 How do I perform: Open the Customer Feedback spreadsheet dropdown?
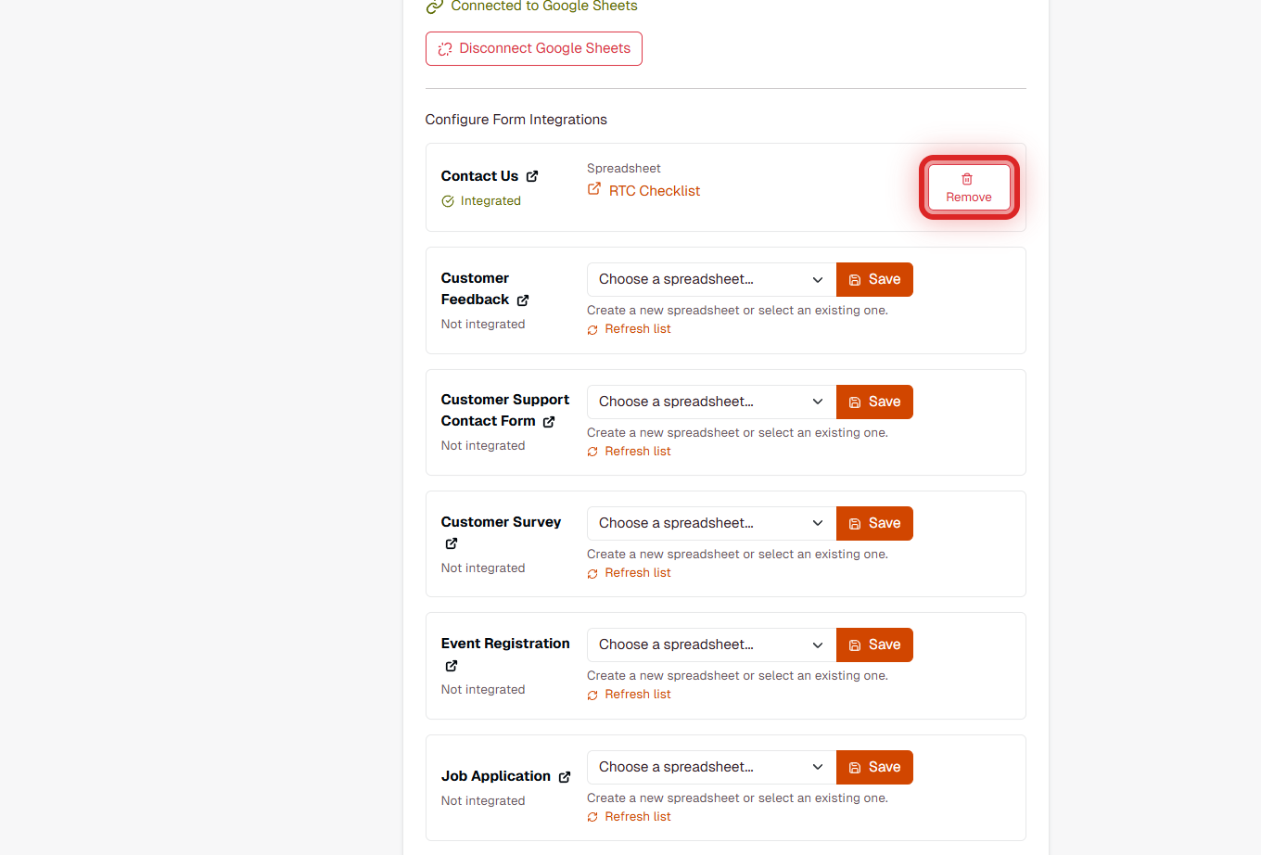click(710, 279)
